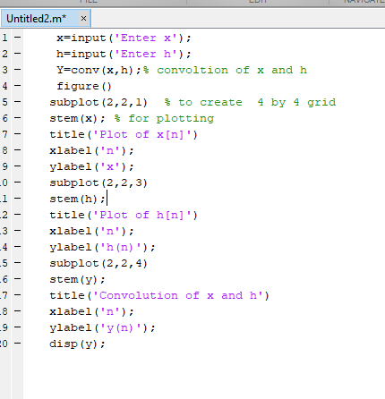Set breakpoint dash on line 7
This screenshot has width=385, height=399.
18,134
